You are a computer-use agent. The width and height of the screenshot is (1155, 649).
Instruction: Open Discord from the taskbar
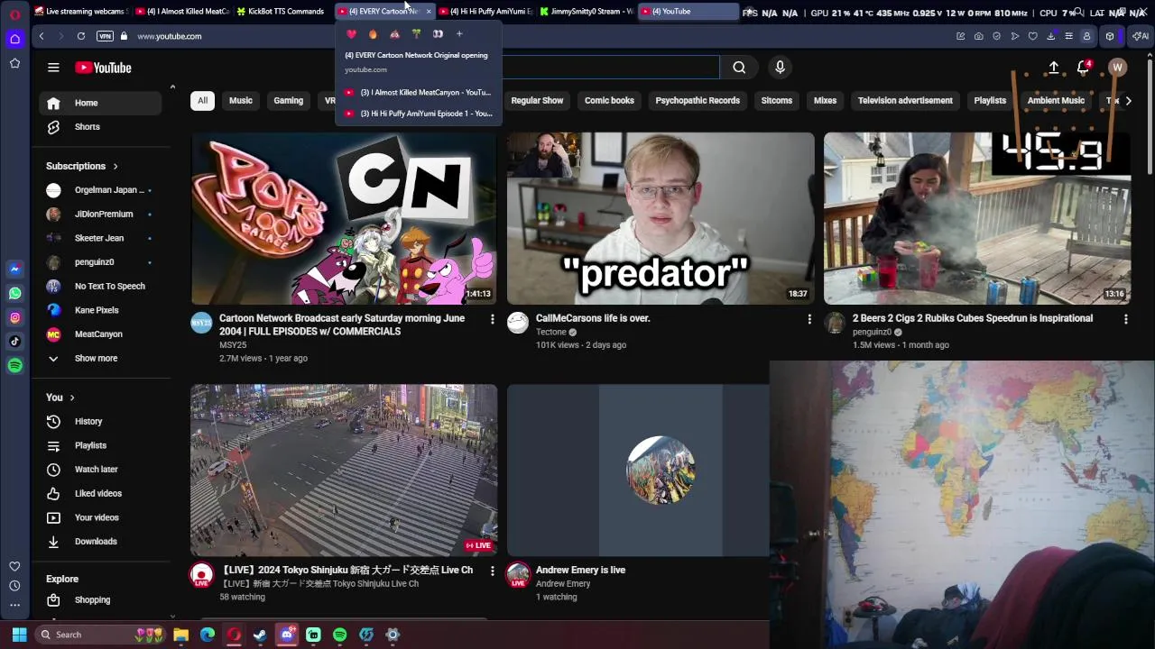(287, 635)
